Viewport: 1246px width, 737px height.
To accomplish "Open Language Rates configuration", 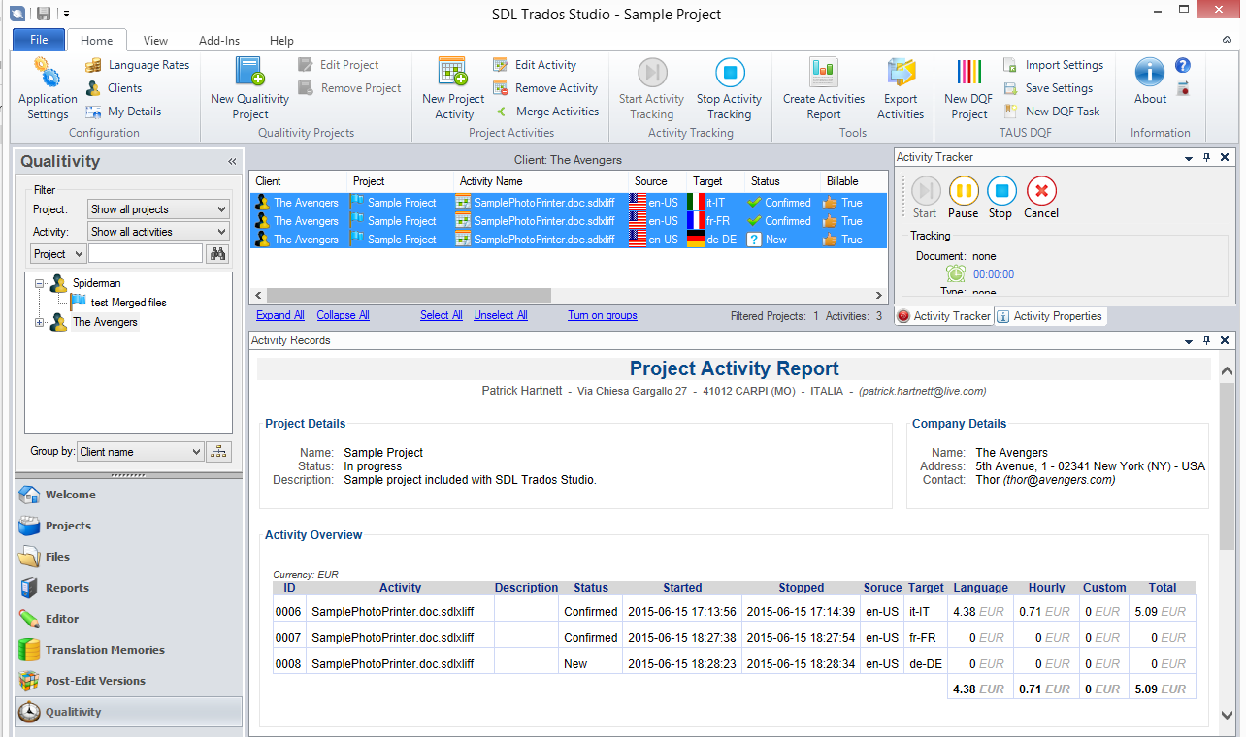I will point(137,65).
